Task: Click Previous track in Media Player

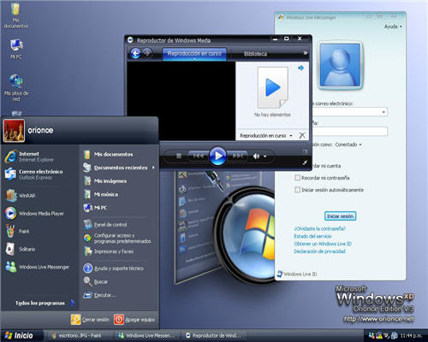Action: tap(199, 156)
